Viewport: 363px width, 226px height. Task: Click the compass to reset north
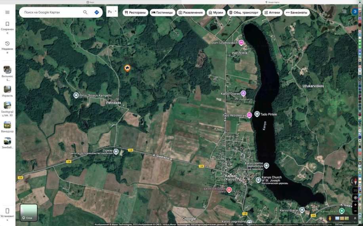[355, 181]
